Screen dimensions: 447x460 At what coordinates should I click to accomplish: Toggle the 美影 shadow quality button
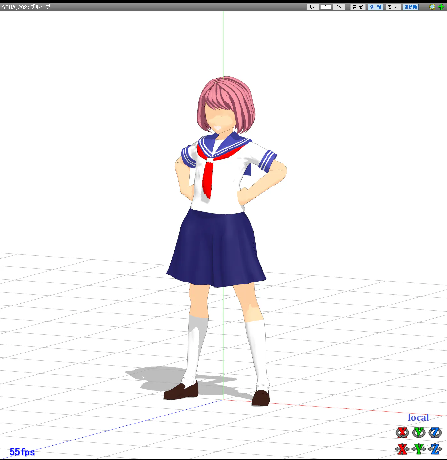coord(358,7)
